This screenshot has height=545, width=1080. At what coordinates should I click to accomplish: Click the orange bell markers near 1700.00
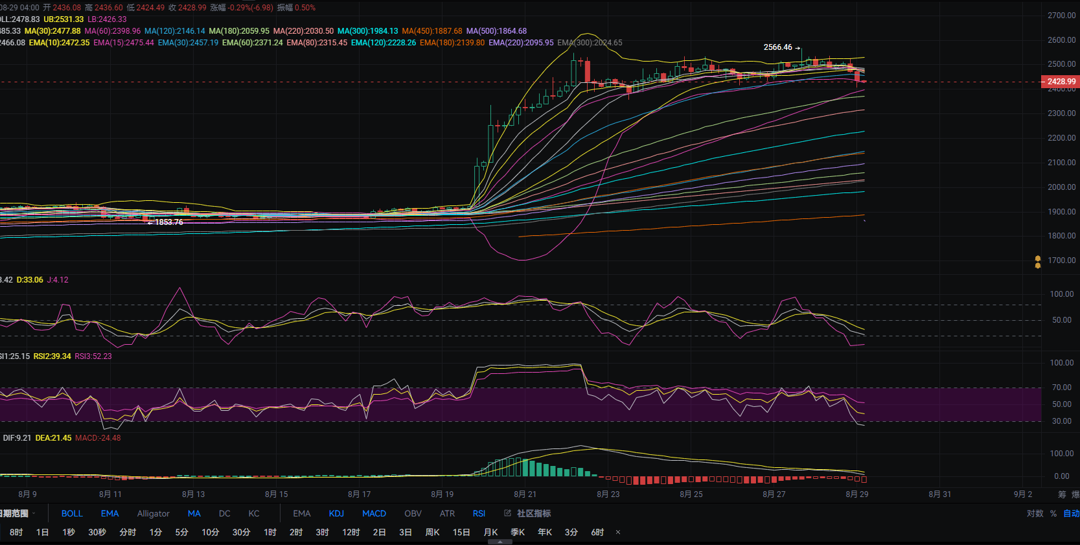1038,262
